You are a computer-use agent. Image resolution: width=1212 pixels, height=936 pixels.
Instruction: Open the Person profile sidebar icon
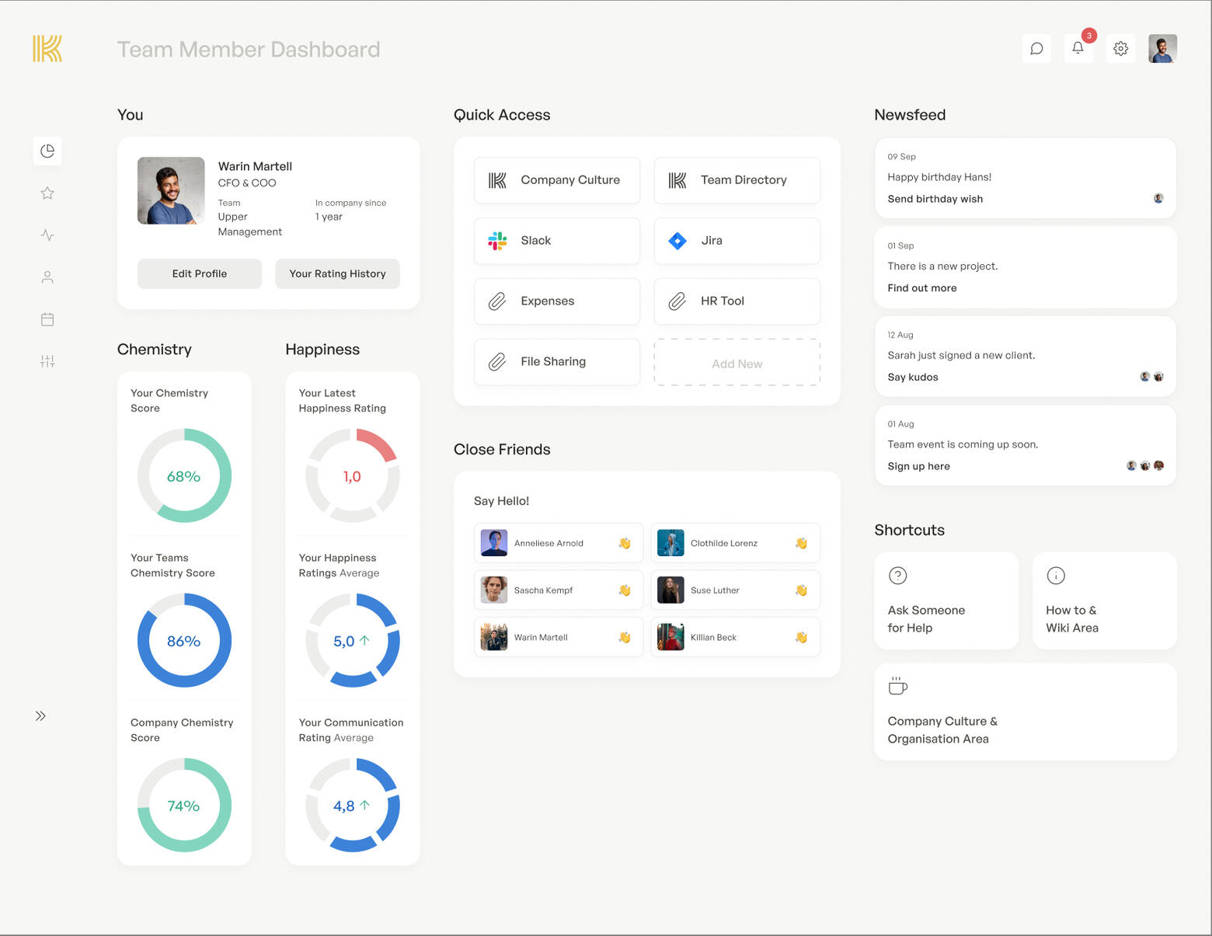pos(47,277)
